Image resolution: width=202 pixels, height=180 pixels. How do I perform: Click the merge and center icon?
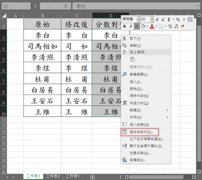[x=190, y=19]
